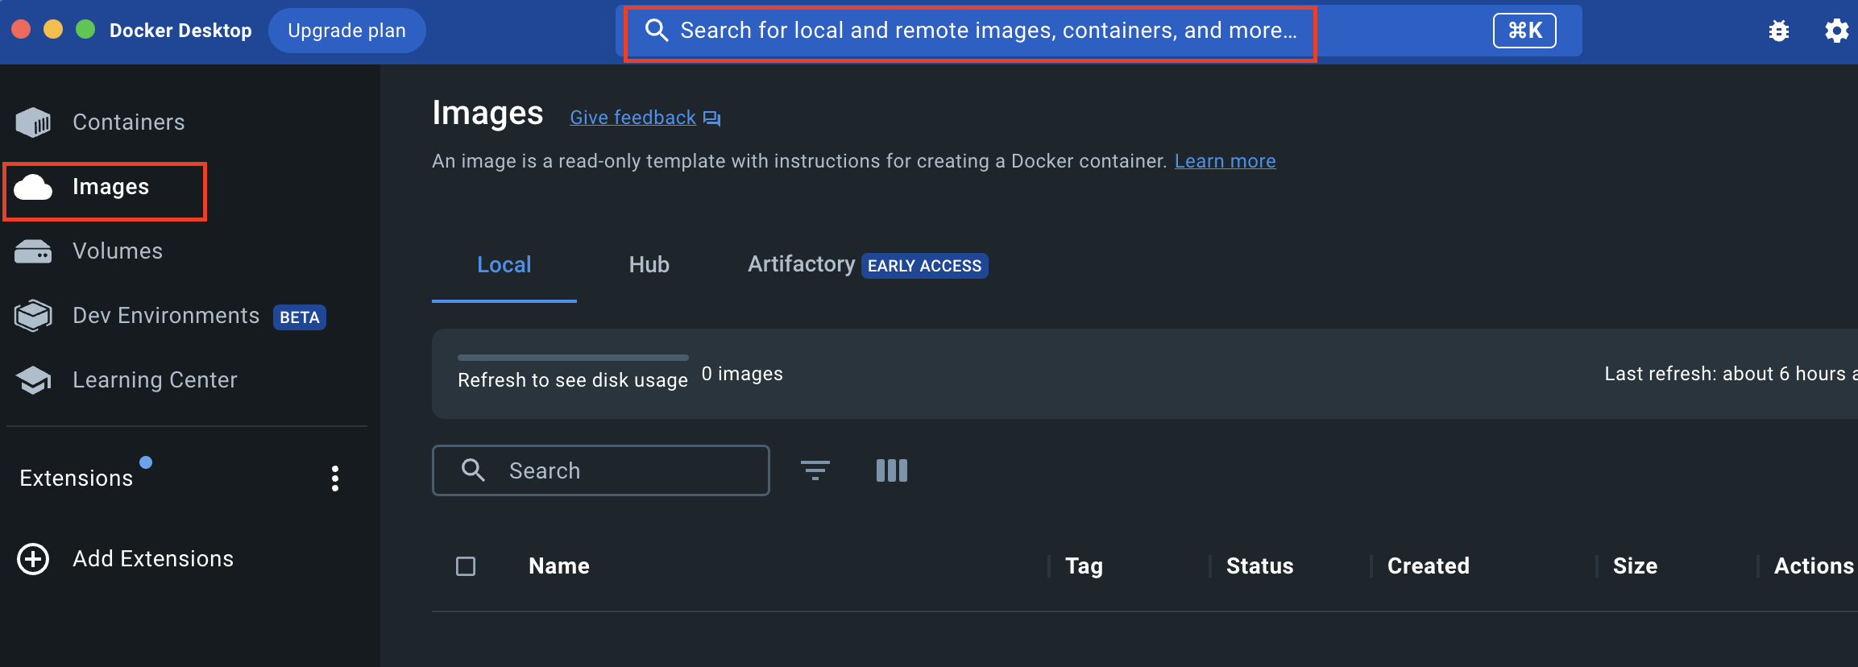Open the Volumes drive icon
The image size is (1858, 667).
point(33,251)
